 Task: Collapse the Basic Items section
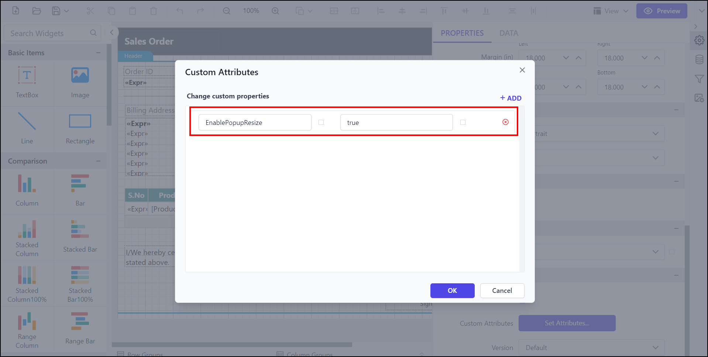click(98, 52)
